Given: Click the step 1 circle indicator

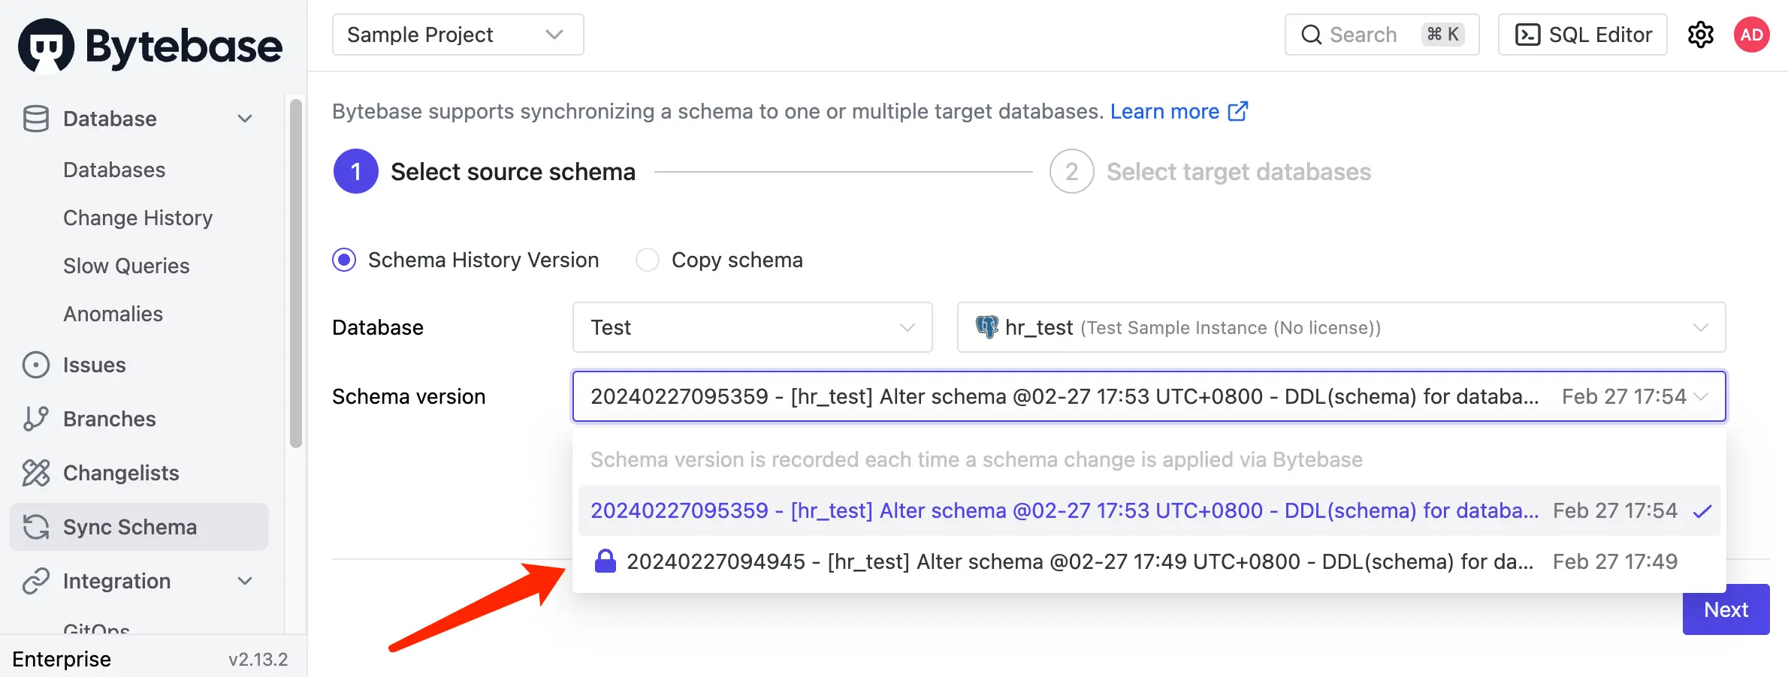Looking at the screenshot, I should 355,171.
